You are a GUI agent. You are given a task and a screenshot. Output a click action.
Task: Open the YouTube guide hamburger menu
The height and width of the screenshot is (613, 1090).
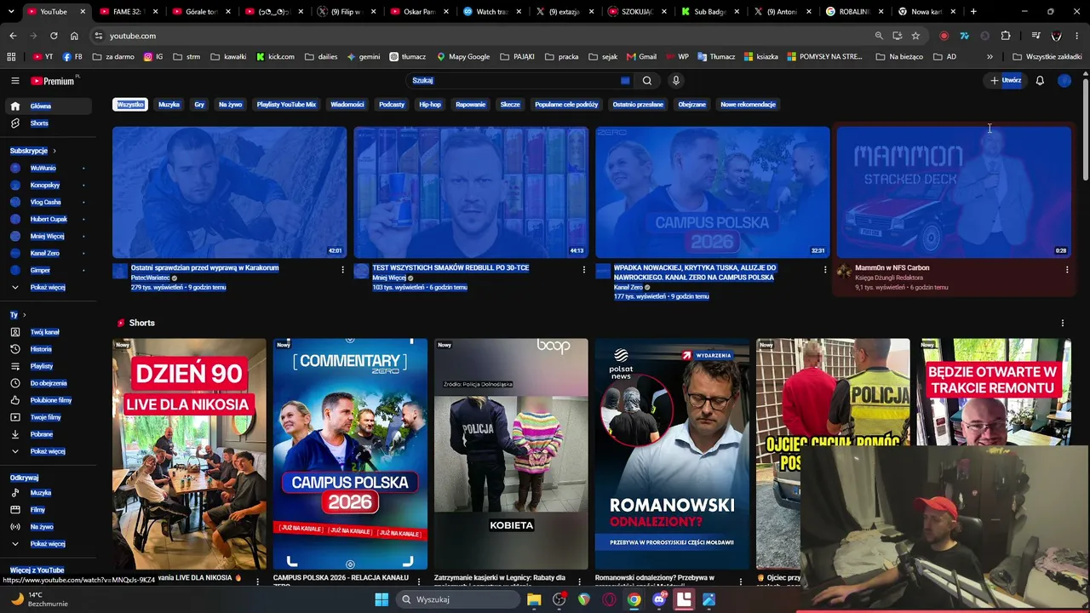tap(14, 81)
